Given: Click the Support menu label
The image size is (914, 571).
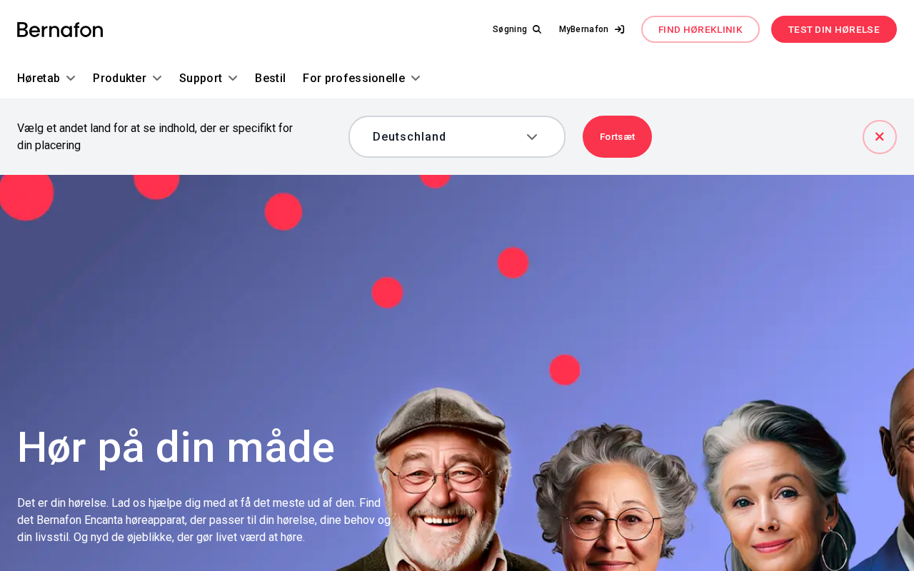Looking at the screenshot, I should 201,79.
